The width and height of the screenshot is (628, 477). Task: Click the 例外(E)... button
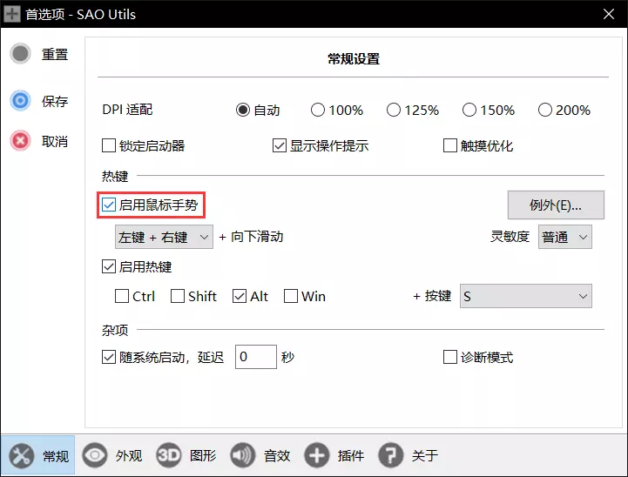click(556, 205)
